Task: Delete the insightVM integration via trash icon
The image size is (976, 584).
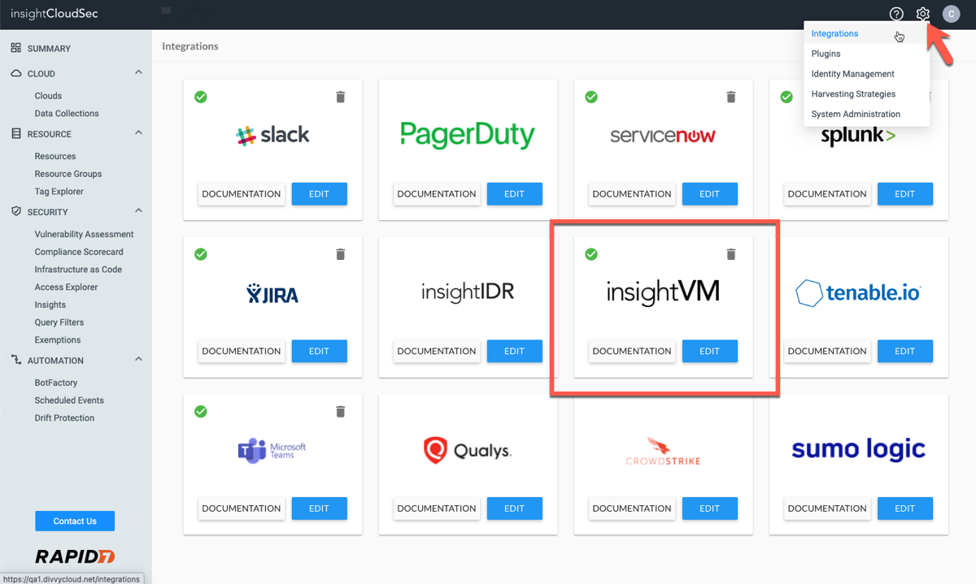Action: pyautogui.click(x=730, y=254)
